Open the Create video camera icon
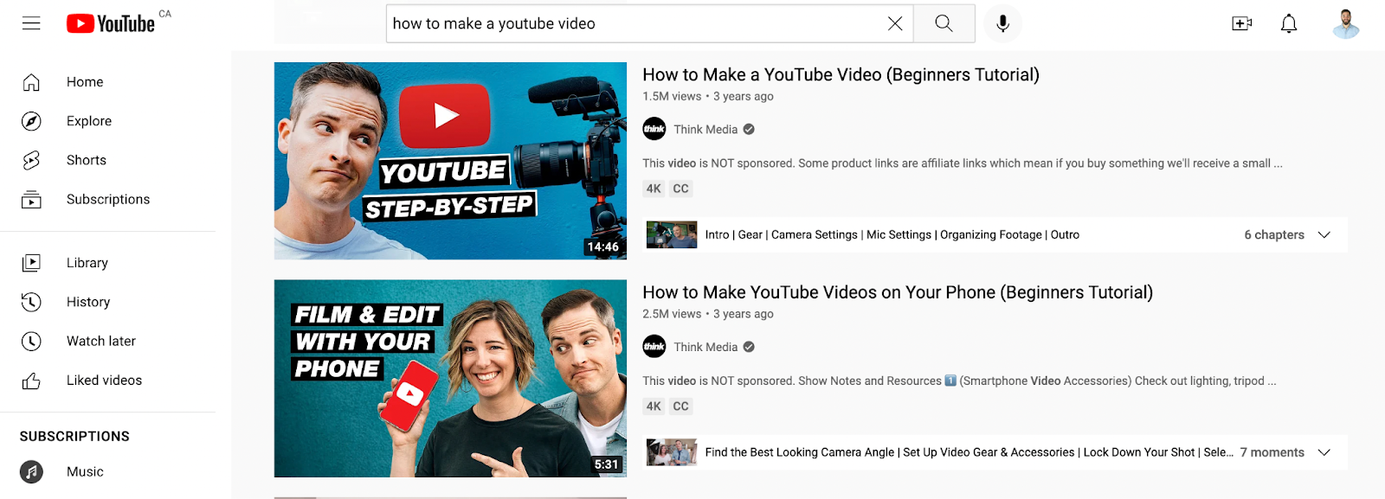The width and height of the screenshot is (1385, 499). pos(1242,23)
